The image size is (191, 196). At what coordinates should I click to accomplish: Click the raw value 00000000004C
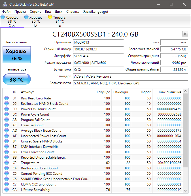click(169, 189)
